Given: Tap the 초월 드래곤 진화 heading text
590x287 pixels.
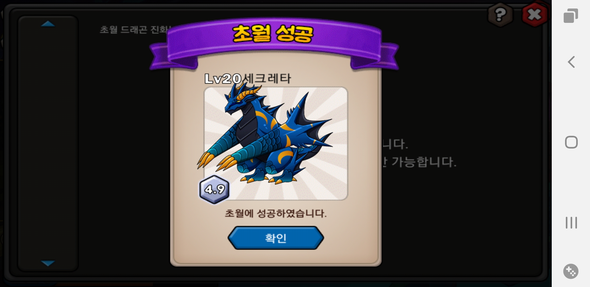Looking at the screenshot, I should click(x=135, y=29).
